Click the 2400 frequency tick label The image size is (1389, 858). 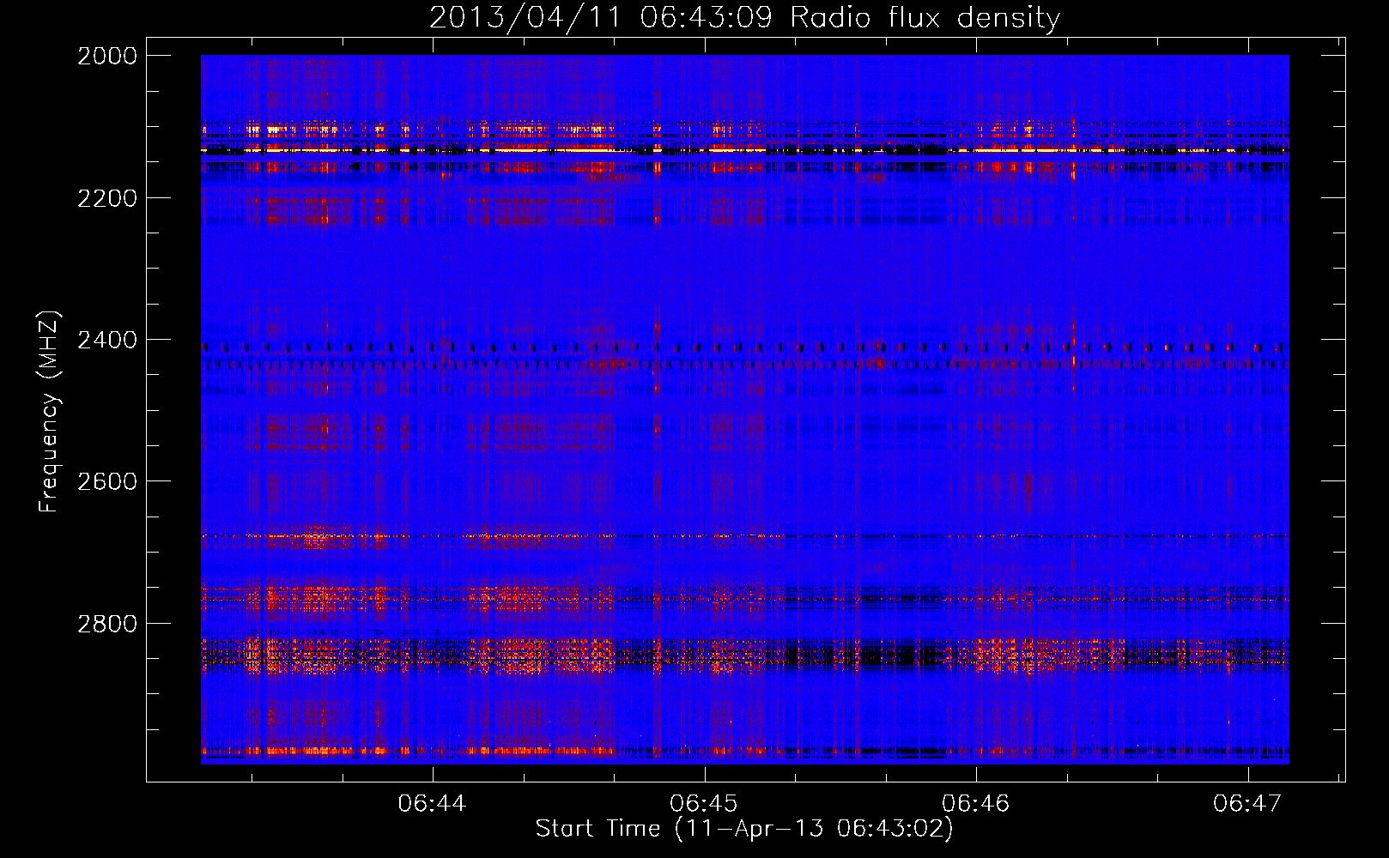107,341
